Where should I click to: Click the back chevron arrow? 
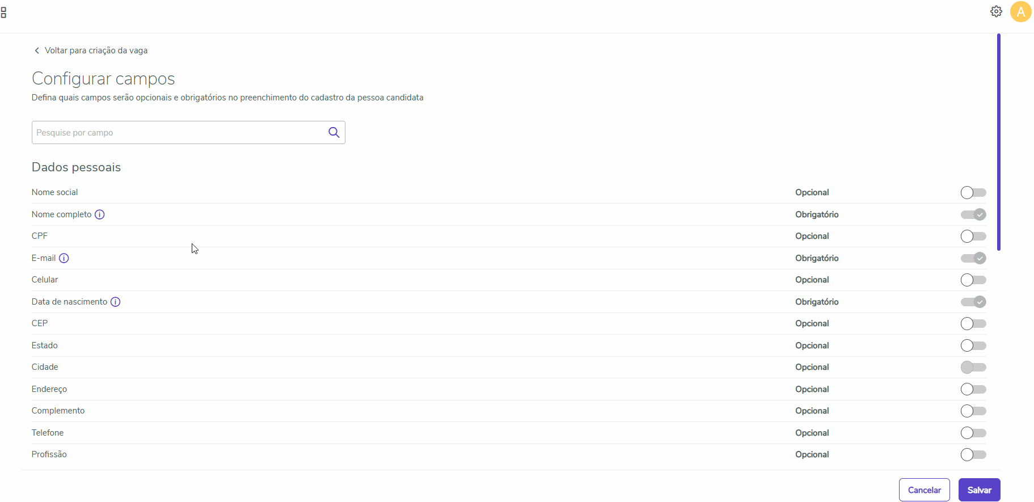point(37,50)
